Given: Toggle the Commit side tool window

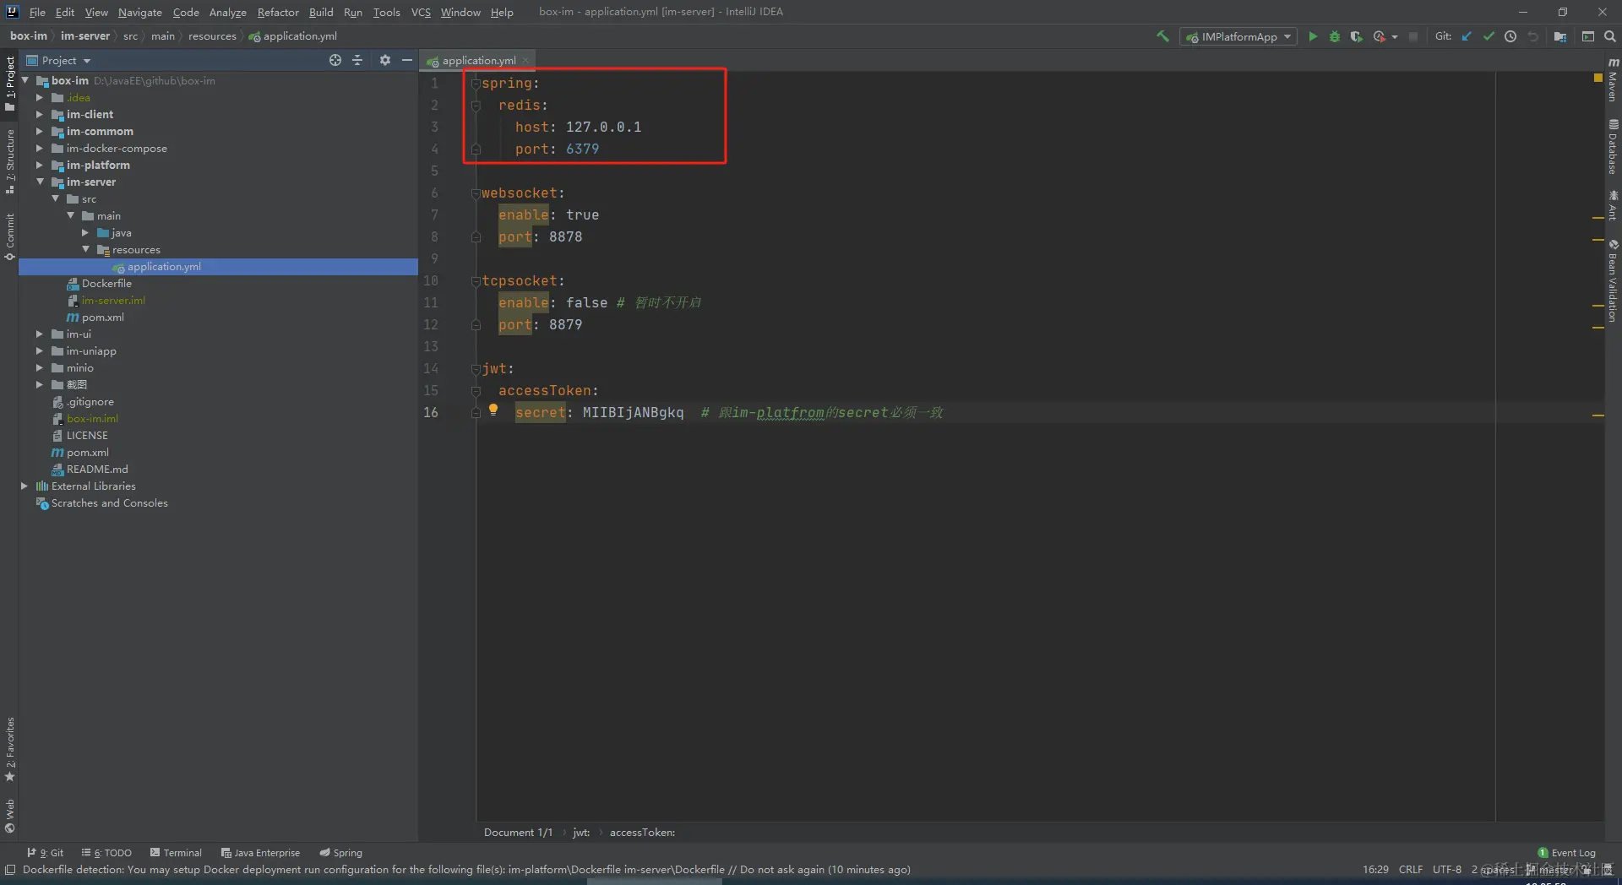Looking at the screenshot, I should click(x=9, y=236).
